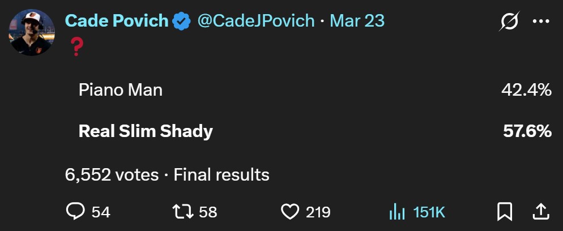This screenshot has width=563, height=231.
Task: Select the Real Slim Shady poll option
Action: click(146, 131)
